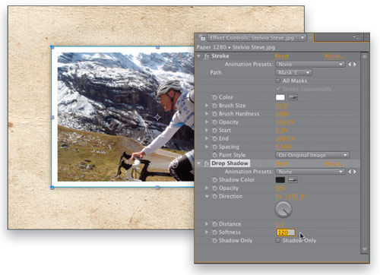Click the Shadow Color stopwatch

214,180
